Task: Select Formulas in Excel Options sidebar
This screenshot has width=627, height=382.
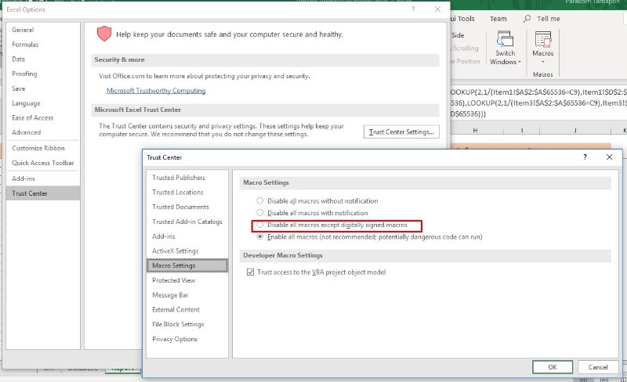Action: tap(25, 45)
